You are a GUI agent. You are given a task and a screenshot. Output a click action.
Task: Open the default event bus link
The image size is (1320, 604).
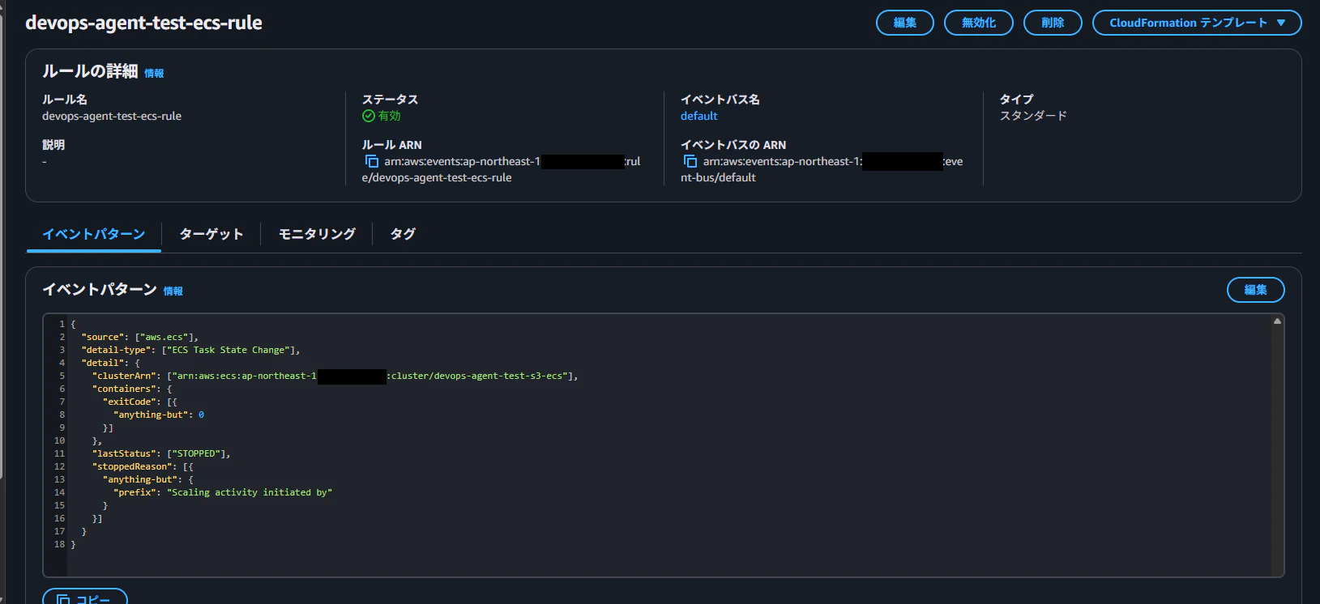[699, 116]
